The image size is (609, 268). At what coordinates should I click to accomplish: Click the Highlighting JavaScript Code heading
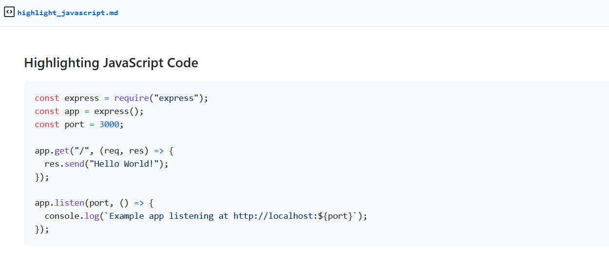(x=111, y=63)
